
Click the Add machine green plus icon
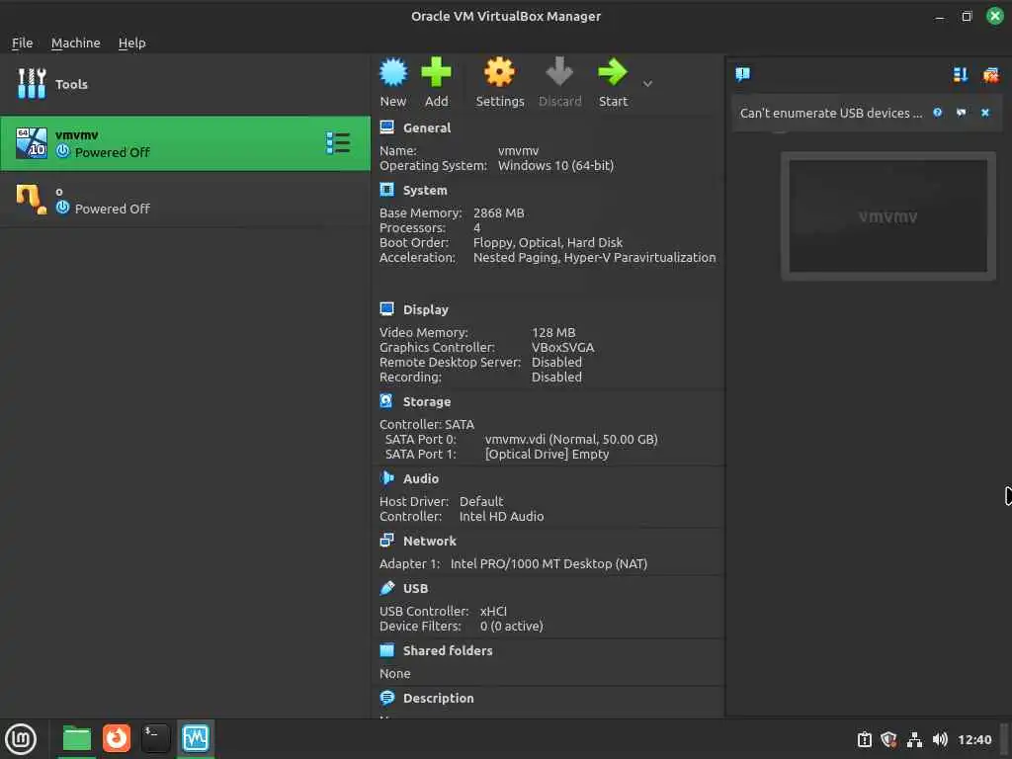(x=436, y=72)
